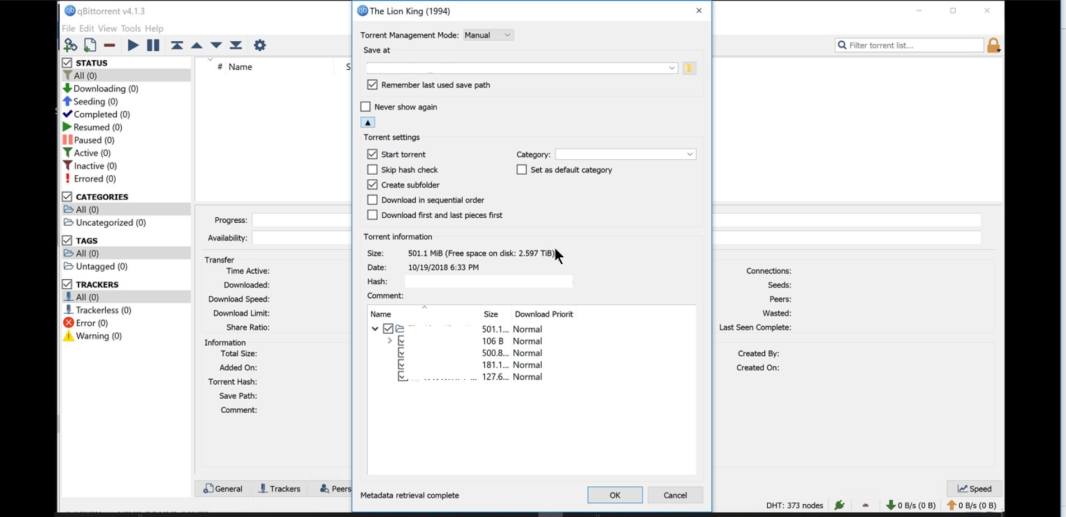
Task: Enable Skip hash check
Action: [372, 169]
